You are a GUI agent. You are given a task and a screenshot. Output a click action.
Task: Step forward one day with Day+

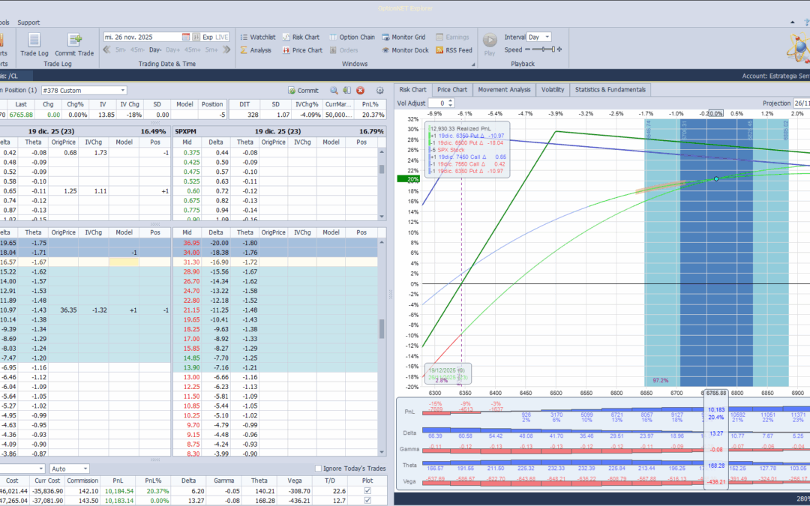pos(173,49)
